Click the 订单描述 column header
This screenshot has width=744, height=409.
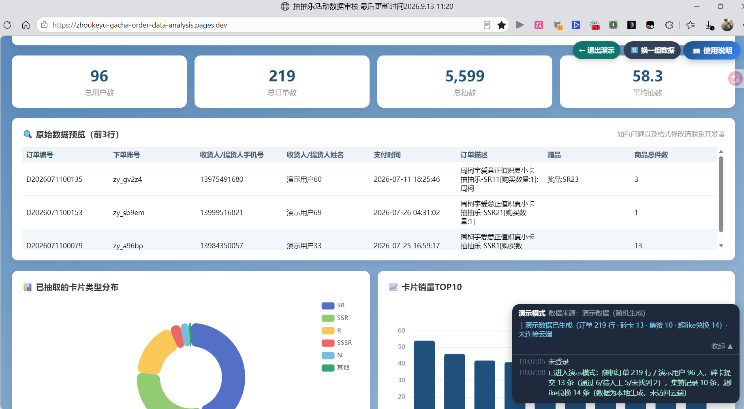tap(474, 155)
